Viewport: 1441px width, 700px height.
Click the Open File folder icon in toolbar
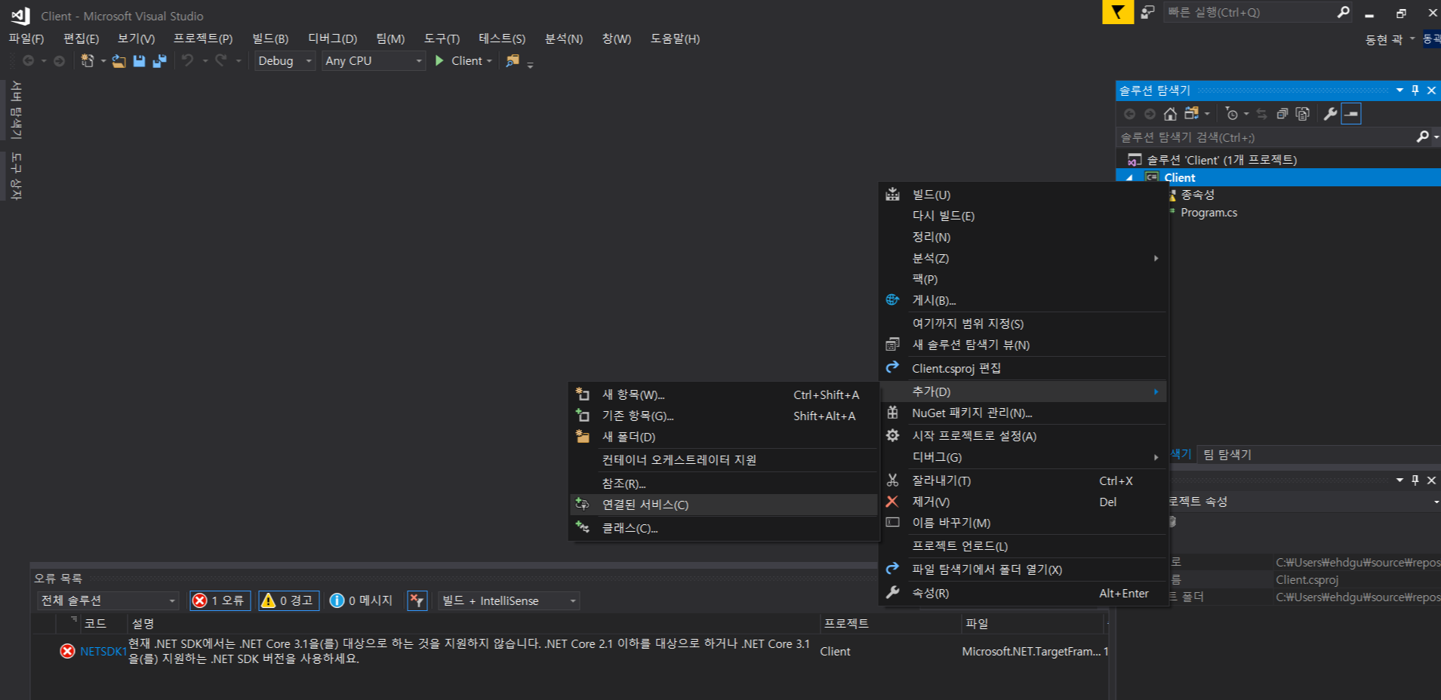119,61
